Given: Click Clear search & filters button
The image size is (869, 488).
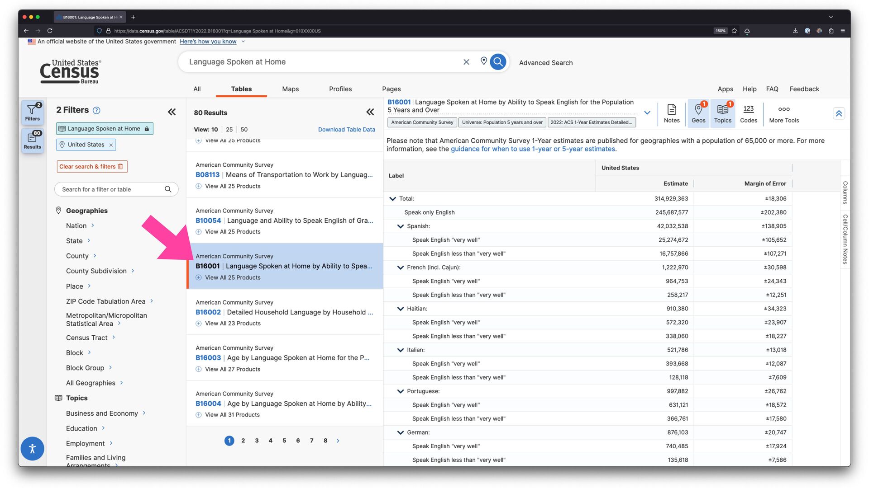Looking at the screenshot, I should click(x=92, y=167).
